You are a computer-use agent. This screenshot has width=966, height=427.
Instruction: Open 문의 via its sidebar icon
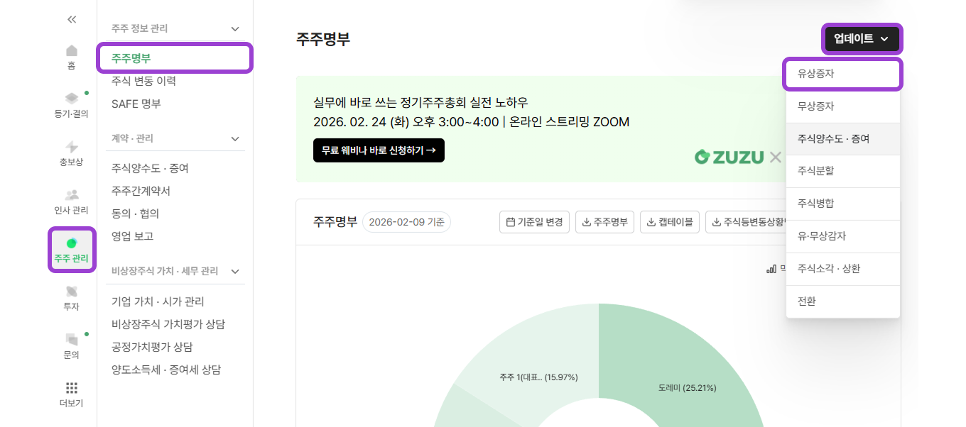pos(71,346)
